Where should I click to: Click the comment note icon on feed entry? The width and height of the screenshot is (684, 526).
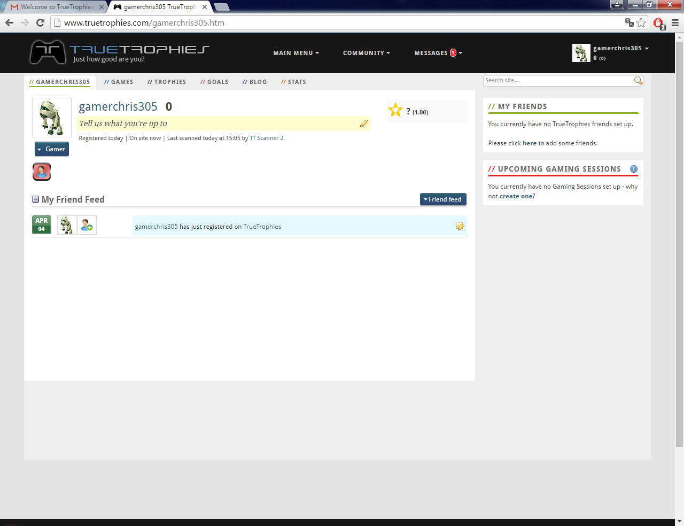click(460, 227)
